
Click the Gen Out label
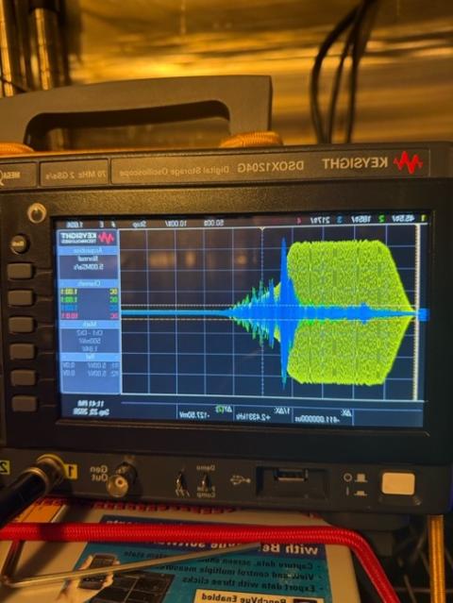(98, 474)
